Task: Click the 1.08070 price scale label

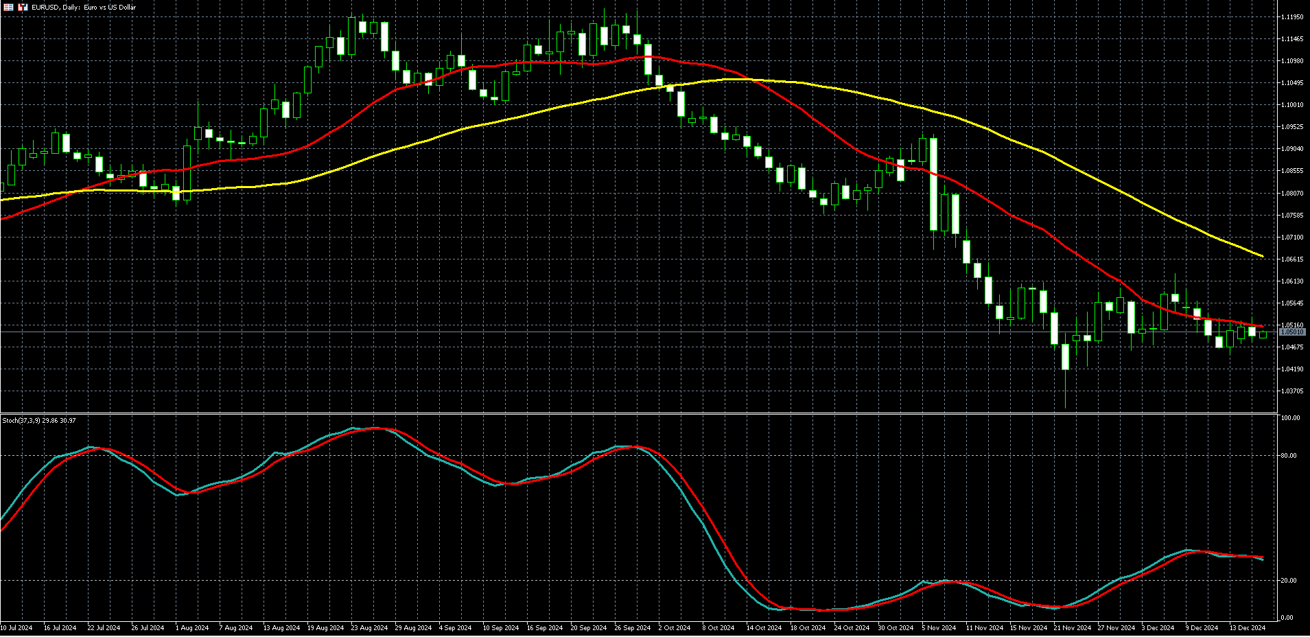Action: click(x=1292, y=194)
